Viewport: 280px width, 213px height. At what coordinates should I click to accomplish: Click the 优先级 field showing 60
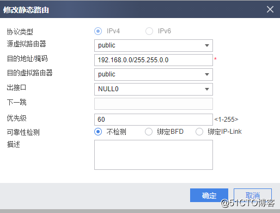click(x=154, y=120)
